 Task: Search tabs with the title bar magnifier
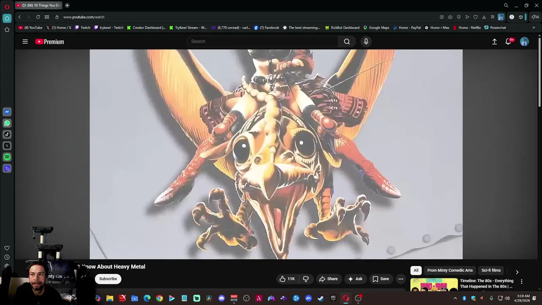[x=506, y=6]
